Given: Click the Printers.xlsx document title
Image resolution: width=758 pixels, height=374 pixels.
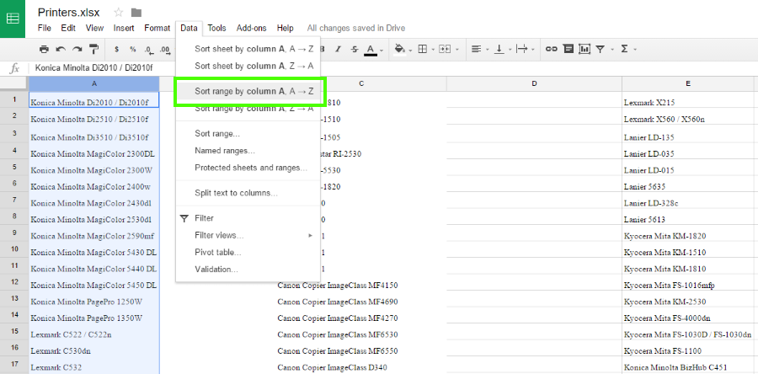Looking at the screenshot, I should (71, 12).
